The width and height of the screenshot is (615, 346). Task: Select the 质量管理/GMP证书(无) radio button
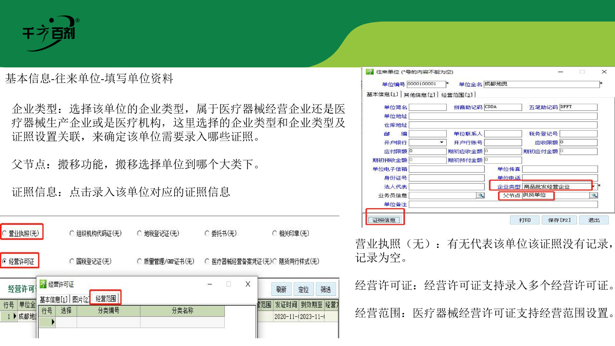[x=139, y=261]
